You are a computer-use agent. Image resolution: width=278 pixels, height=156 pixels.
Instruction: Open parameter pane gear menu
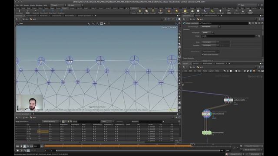pos(250,23)
